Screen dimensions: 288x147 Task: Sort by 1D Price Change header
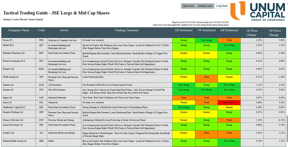coord(252,33)
